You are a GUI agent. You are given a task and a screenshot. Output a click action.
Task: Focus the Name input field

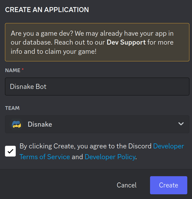97,87
